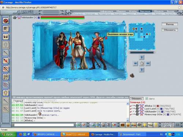183x137 pixels.
Task: Click the Обновить button above player list
Action: click(x=137, y=99)
